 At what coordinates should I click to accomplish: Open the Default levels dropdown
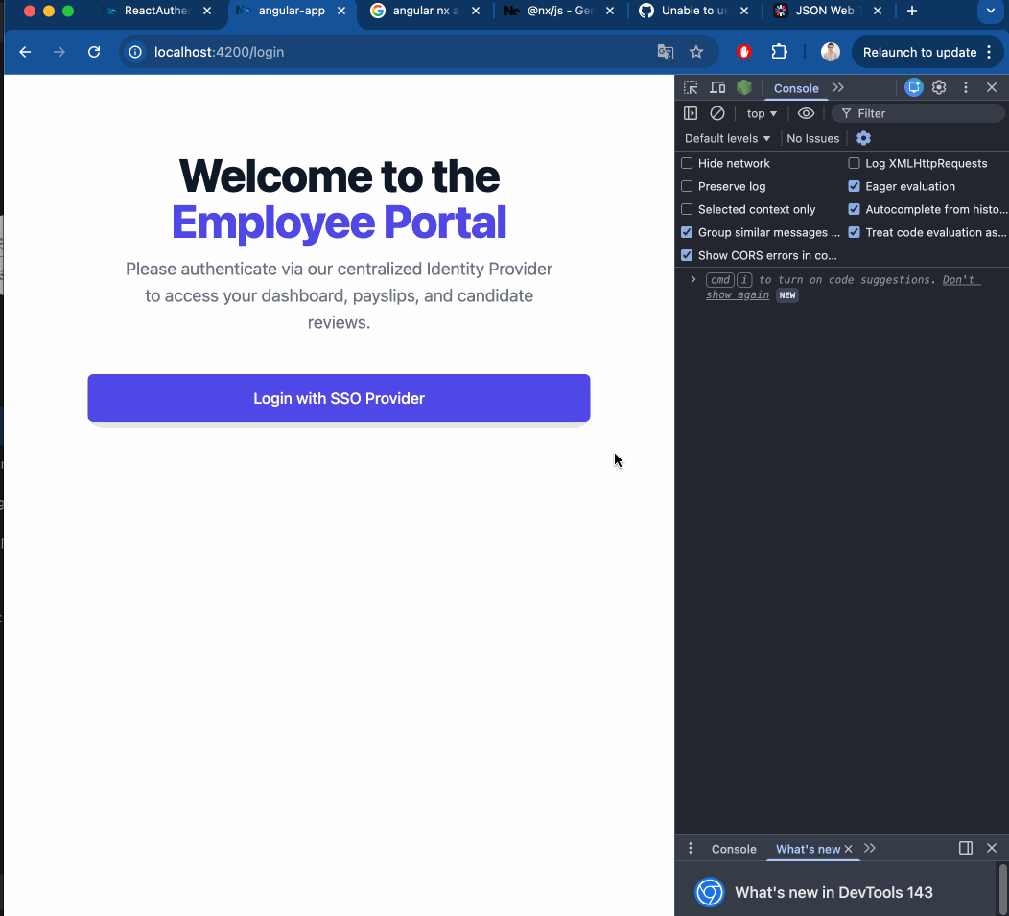click(726, 138)
